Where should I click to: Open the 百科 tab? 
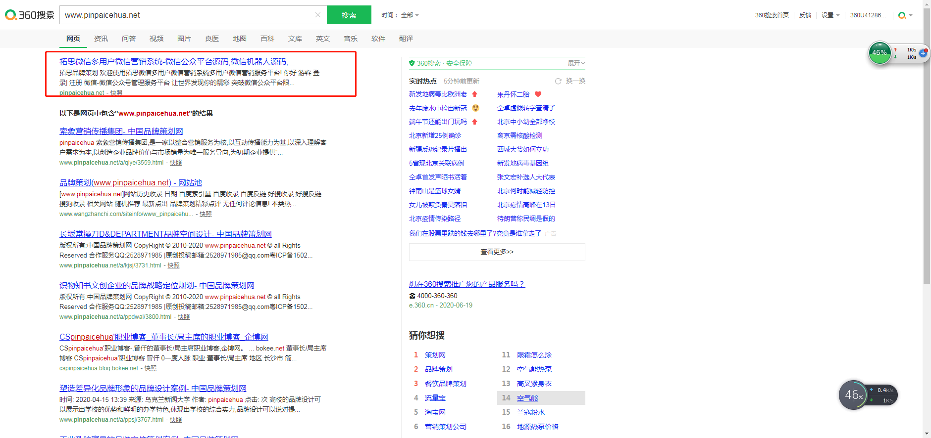[x=267, y=39]
